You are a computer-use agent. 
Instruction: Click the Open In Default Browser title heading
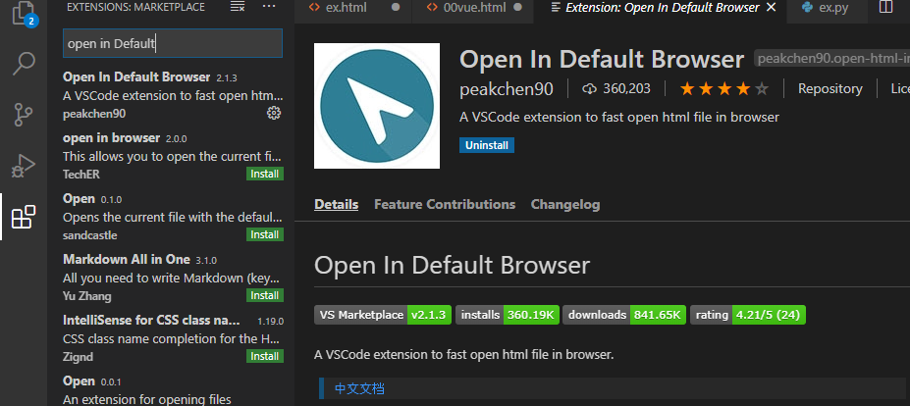[x=601, y=59]
